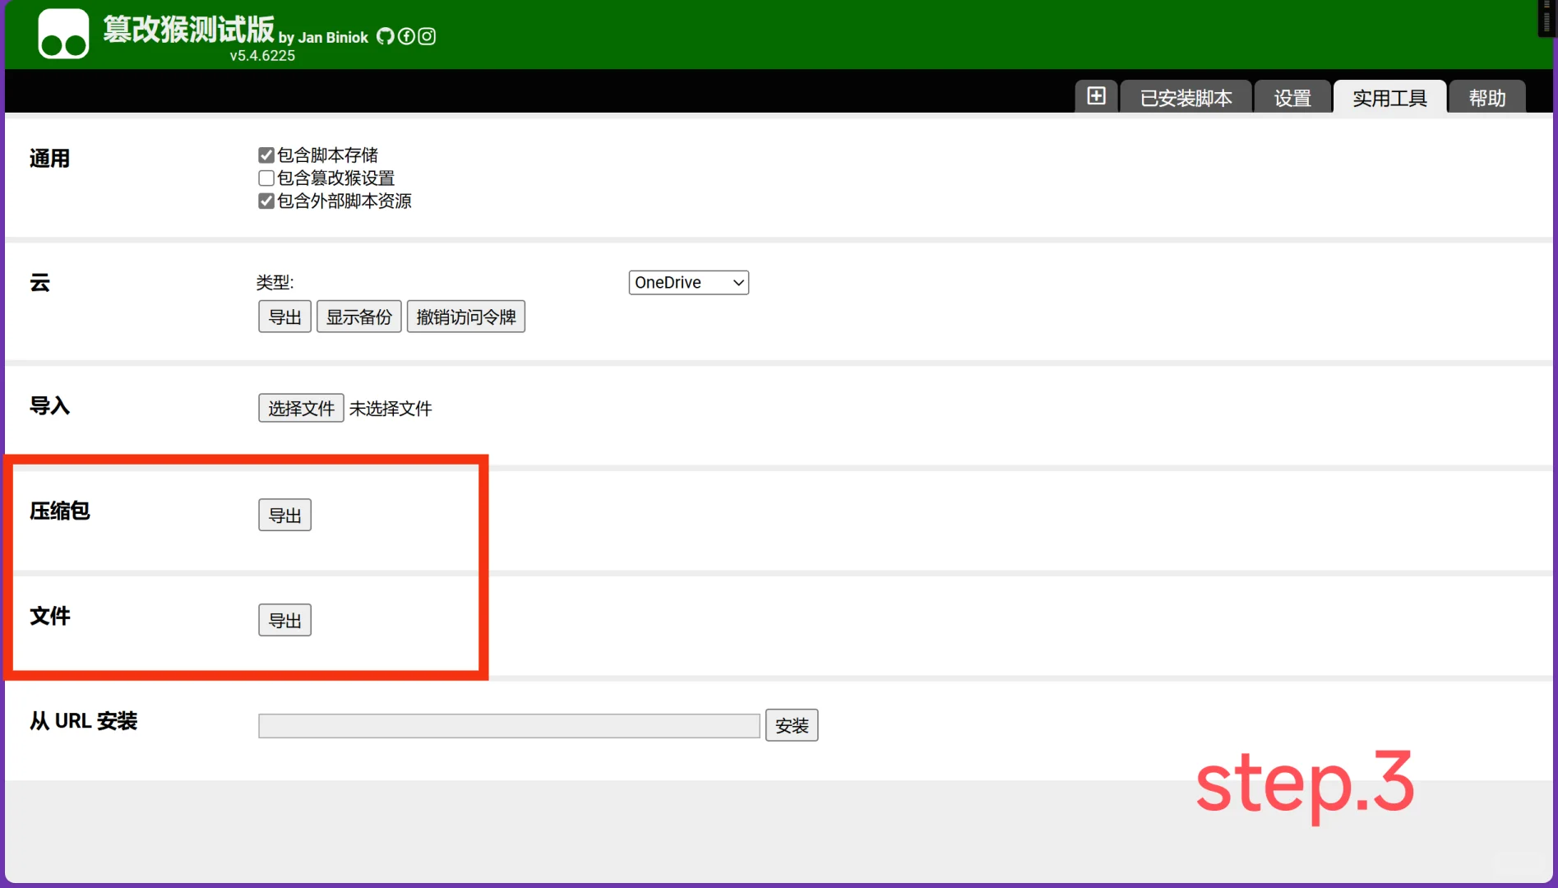Screen dimensions: 1558x888
Task: Click the 未选择文件 status text
Action: pyautogui.click(x=391, y=409)
